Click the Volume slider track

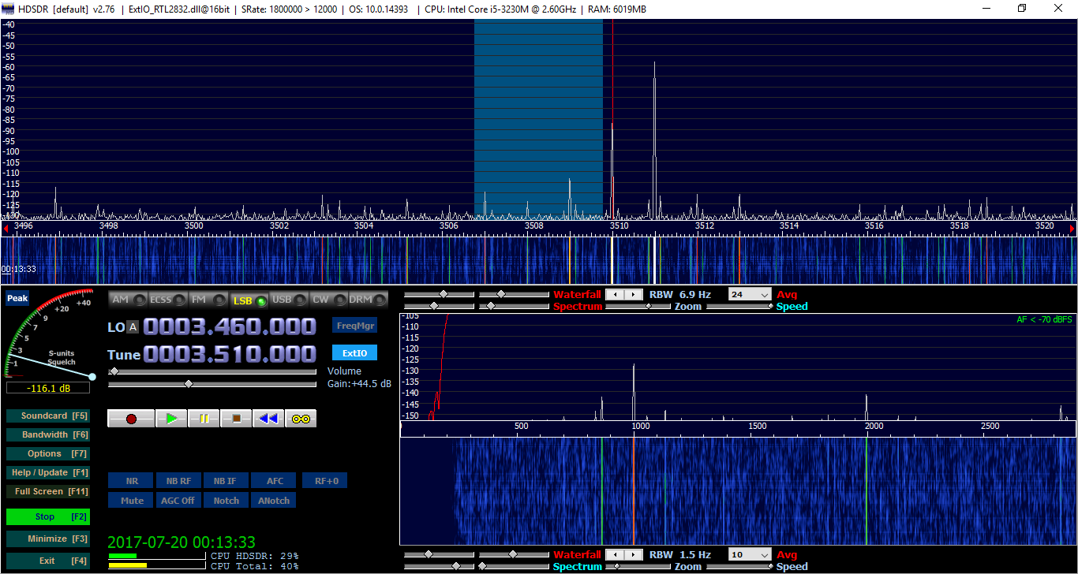(x=213, y=371)
